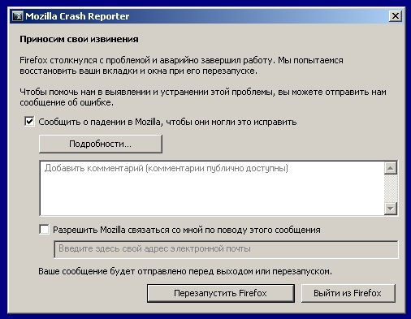Screen dimensions: 411x319
Task: Click the "Mozilla Crash Reporter" title bar text
Action: (x=77, y=16)
